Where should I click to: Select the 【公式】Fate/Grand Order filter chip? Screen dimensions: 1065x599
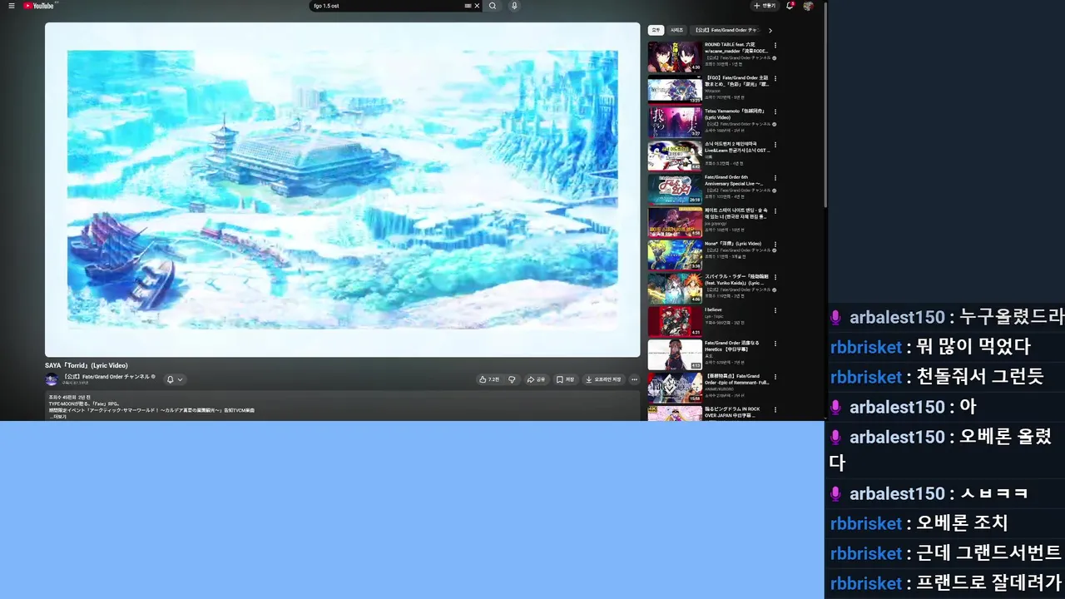pos(726,30)
